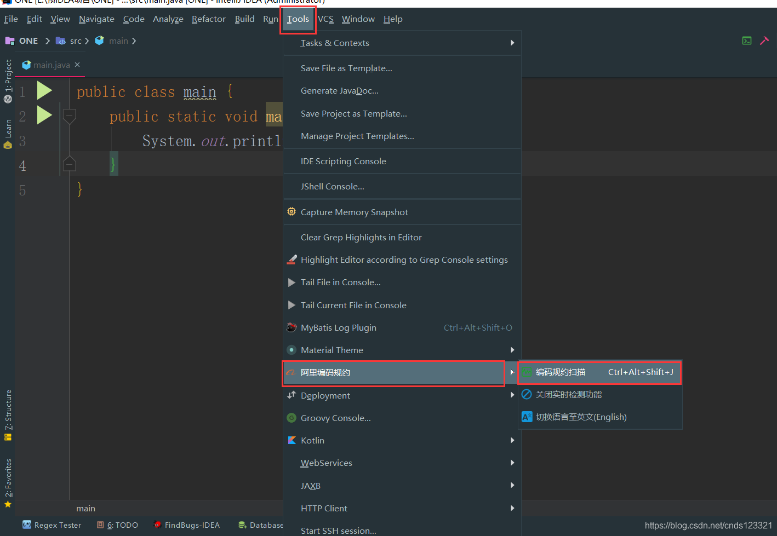
Task: Open the TODO tool window
Action: [x=117, y=525]
